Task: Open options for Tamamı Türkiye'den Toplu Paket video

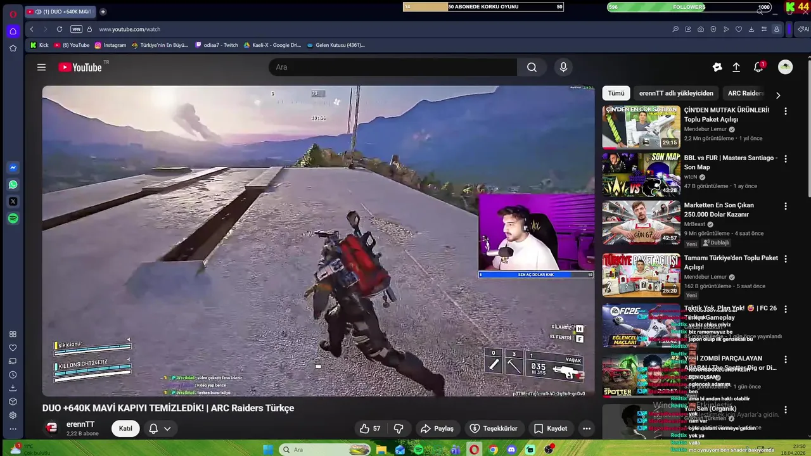Action: coord(786,259)
